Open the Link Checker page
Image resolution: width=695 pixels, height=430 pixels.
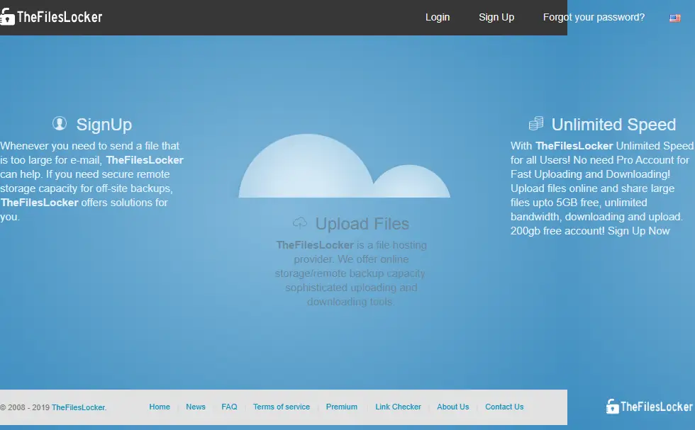point(398,407)
